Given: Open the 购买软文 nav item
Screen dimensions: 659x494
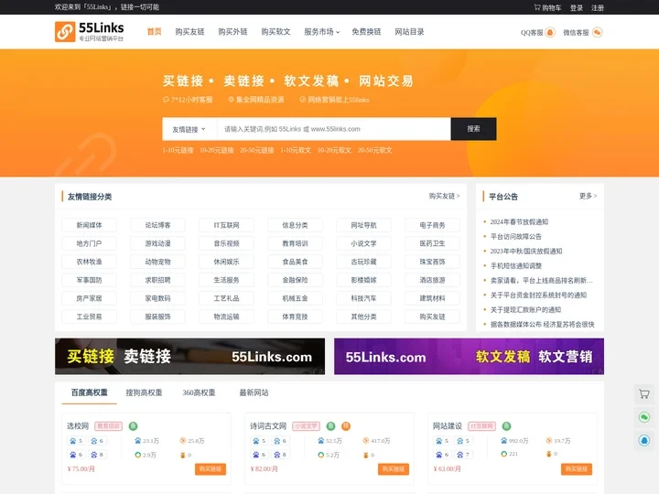Looking at the screenshot, I should pyautogui.click(x=275, y=32).
